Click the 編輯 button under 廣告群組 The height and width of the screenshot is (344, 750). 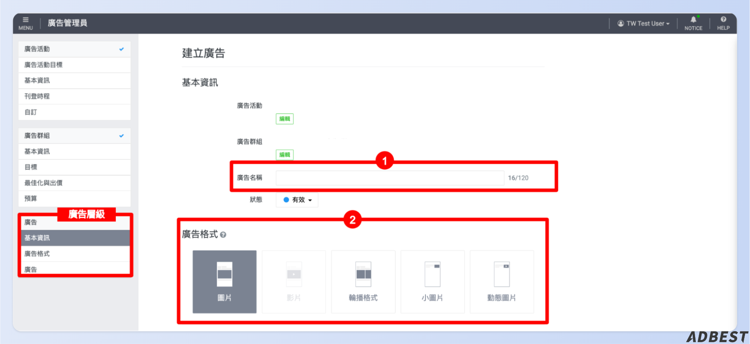284,154
